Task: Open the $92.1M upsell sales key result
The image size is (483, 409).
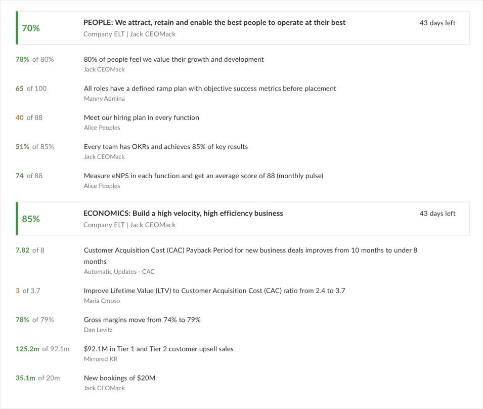Action: click(159, 349)
